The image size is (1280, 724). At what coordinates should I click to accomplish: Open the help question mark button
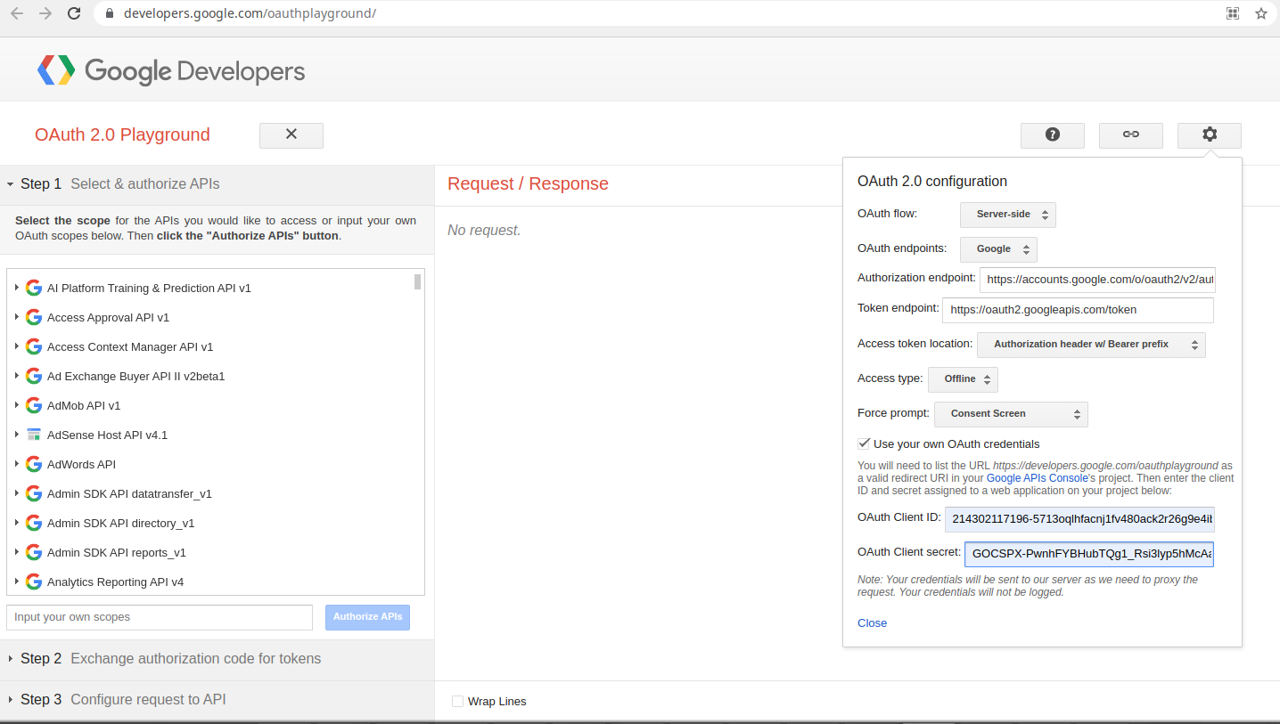[1052, 134]
